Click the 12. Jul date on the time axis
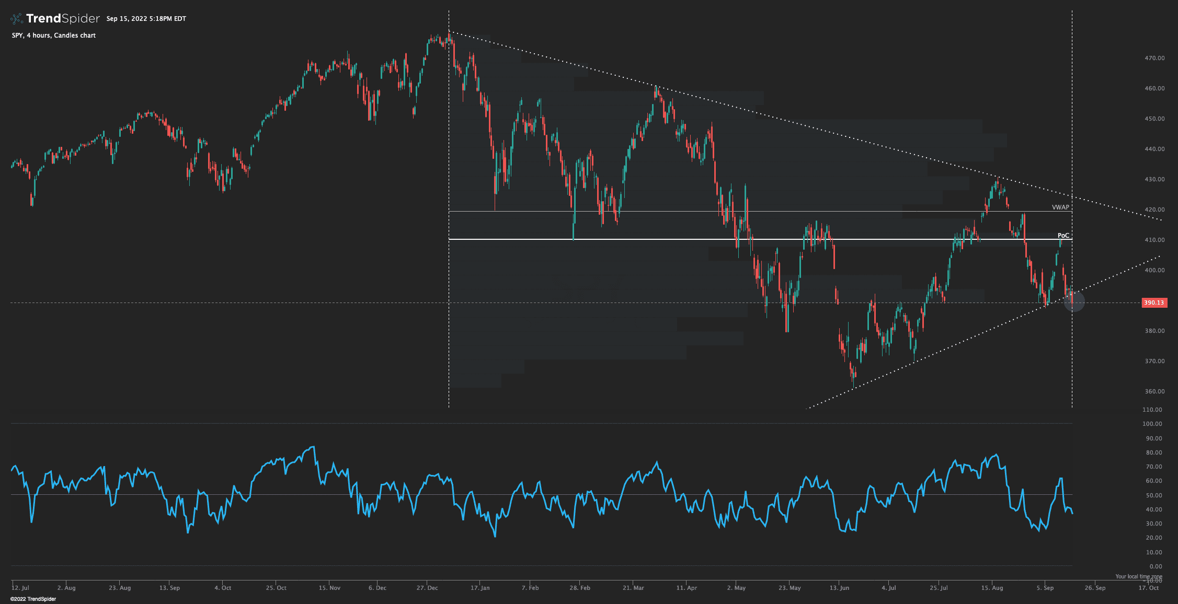The width and height of the screenshot is (1178, 604). (20, 588)
